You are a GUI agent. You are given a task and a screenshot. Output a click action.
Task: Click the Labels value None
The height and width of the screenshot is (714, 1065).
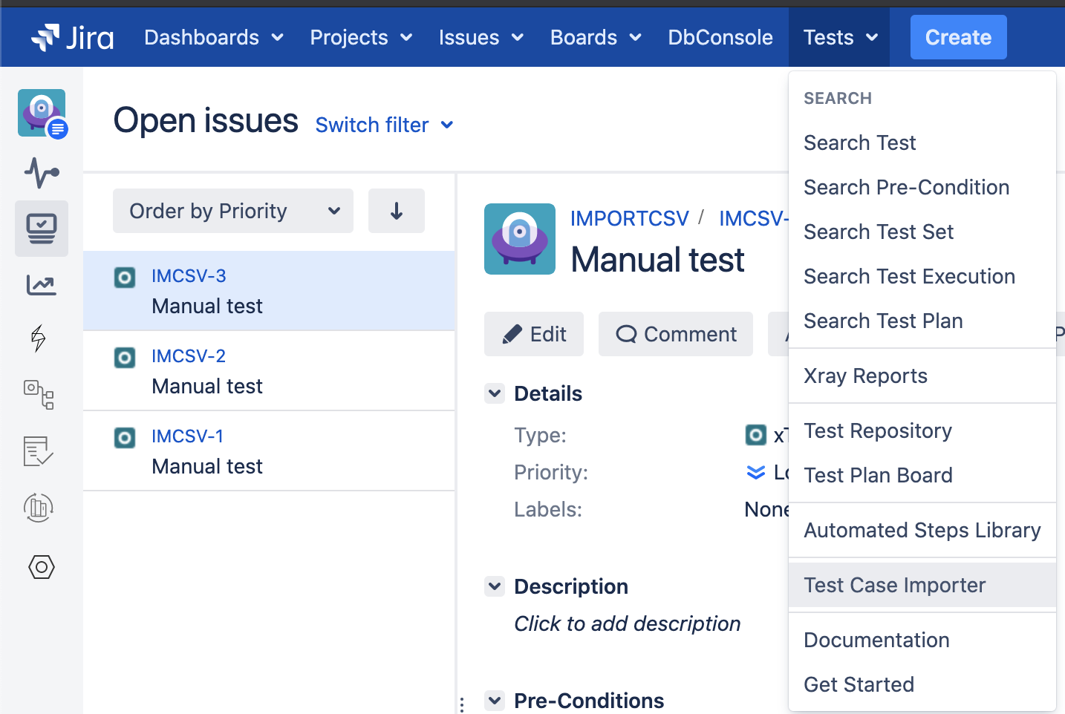coord(766,509)
